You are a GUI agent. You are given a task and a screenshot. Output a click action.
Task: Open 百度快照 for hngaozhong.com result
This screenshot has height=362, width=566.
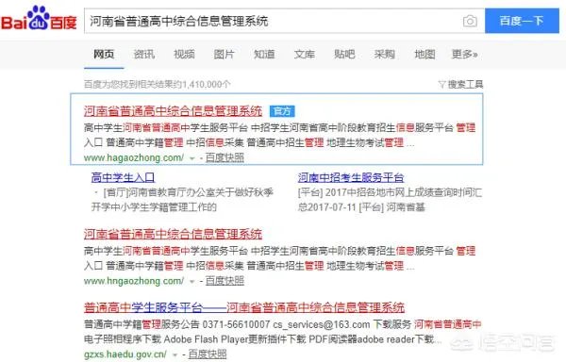click(225, 281)
